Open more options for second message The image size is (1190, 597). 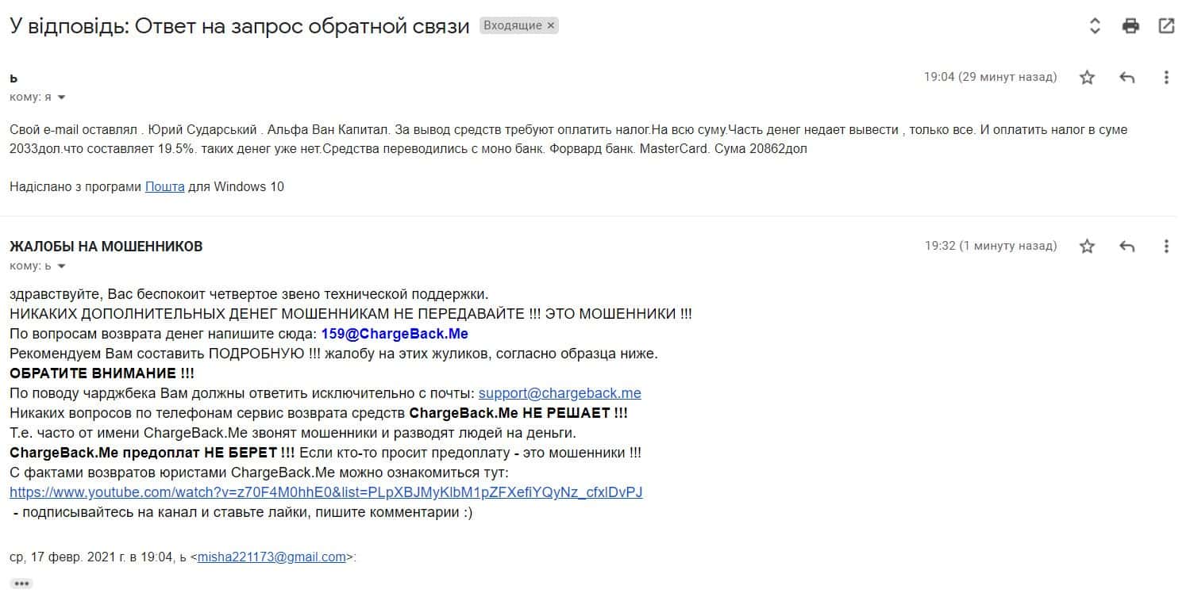pyautogui.click(x=1166, y=247)
